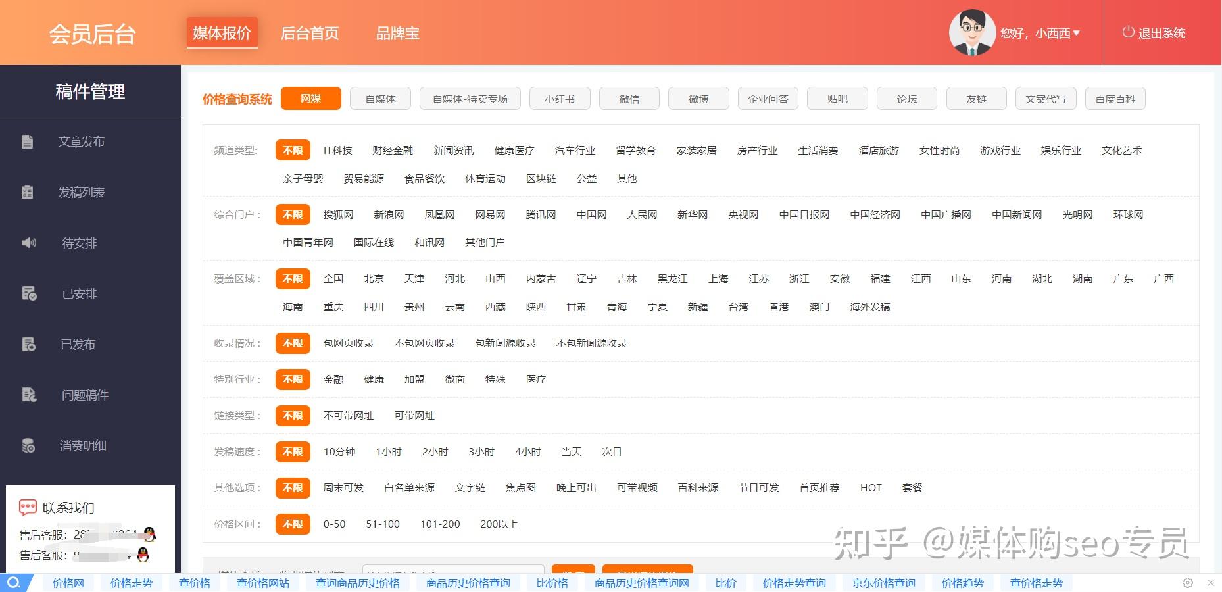1222x592 pixels.
Task: Select HOT option filter
Action: [871, 487]
